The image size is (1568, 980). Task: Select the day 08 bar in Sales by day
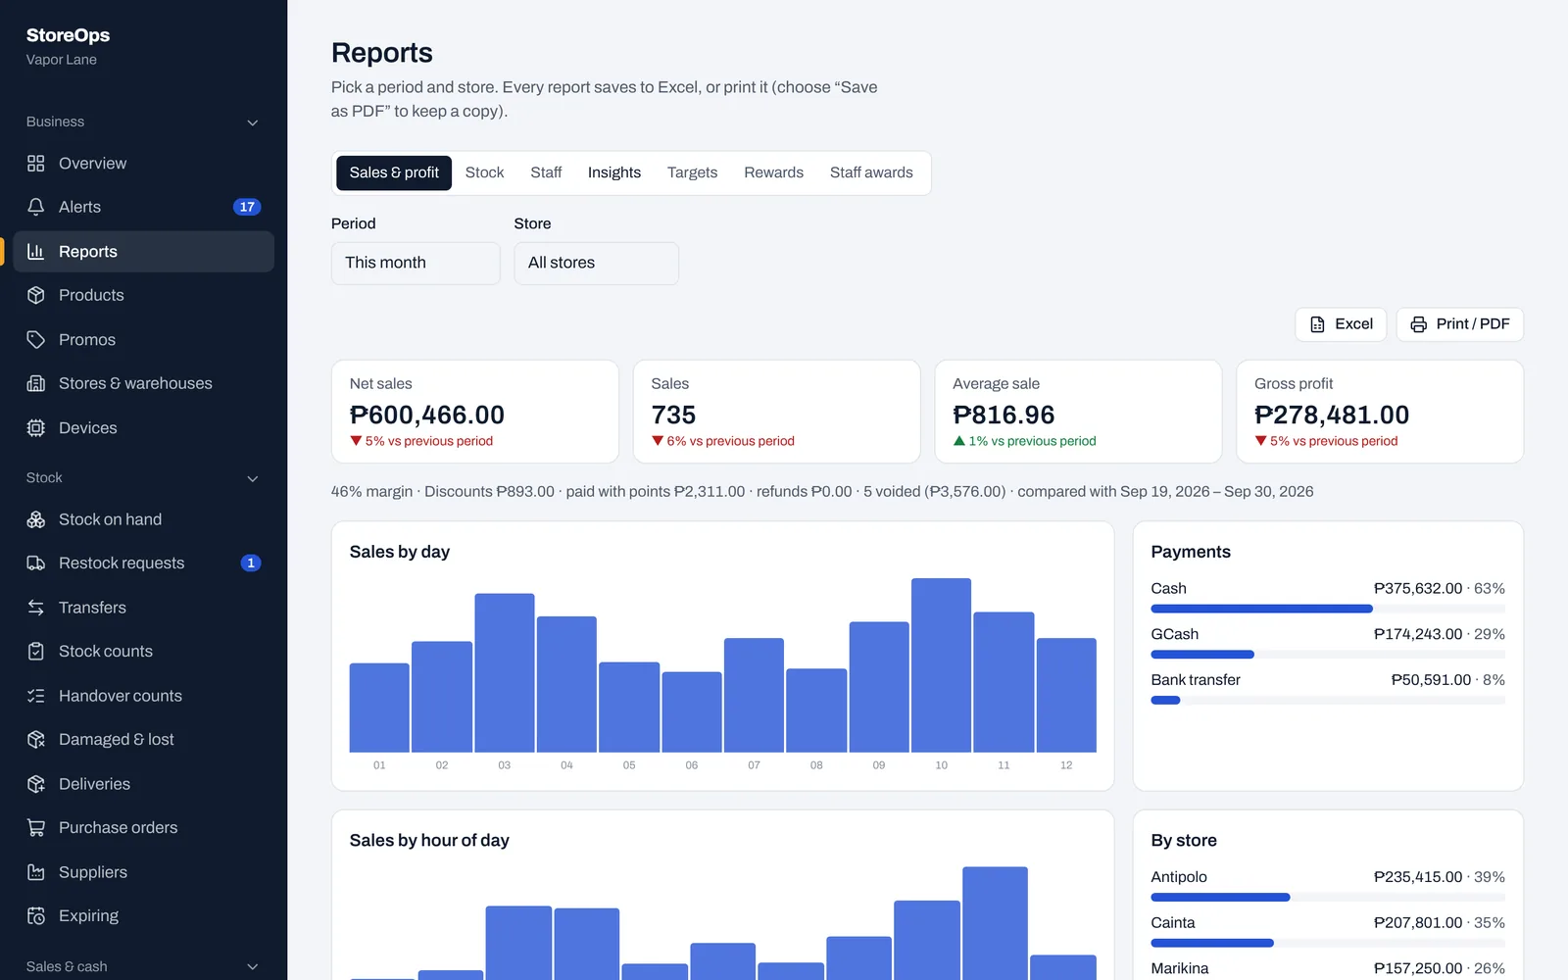pos(816,710)
